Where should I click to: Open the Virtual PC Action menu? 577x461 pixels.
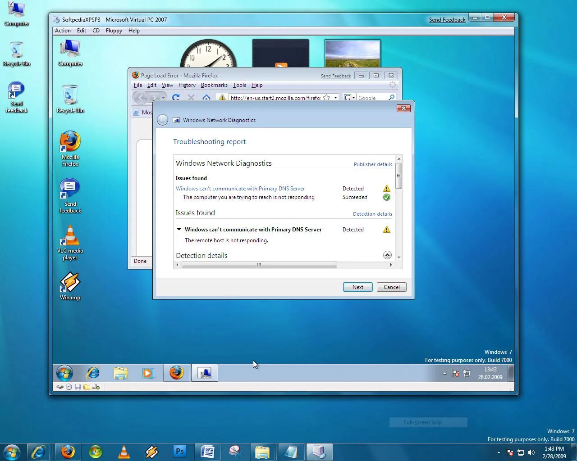pos(63,31)
